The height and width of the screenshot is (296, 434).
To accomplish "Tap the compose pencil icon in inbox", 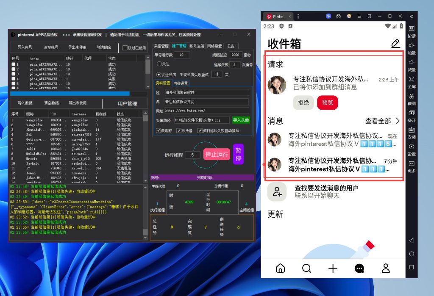I will (x=395, y=44).
